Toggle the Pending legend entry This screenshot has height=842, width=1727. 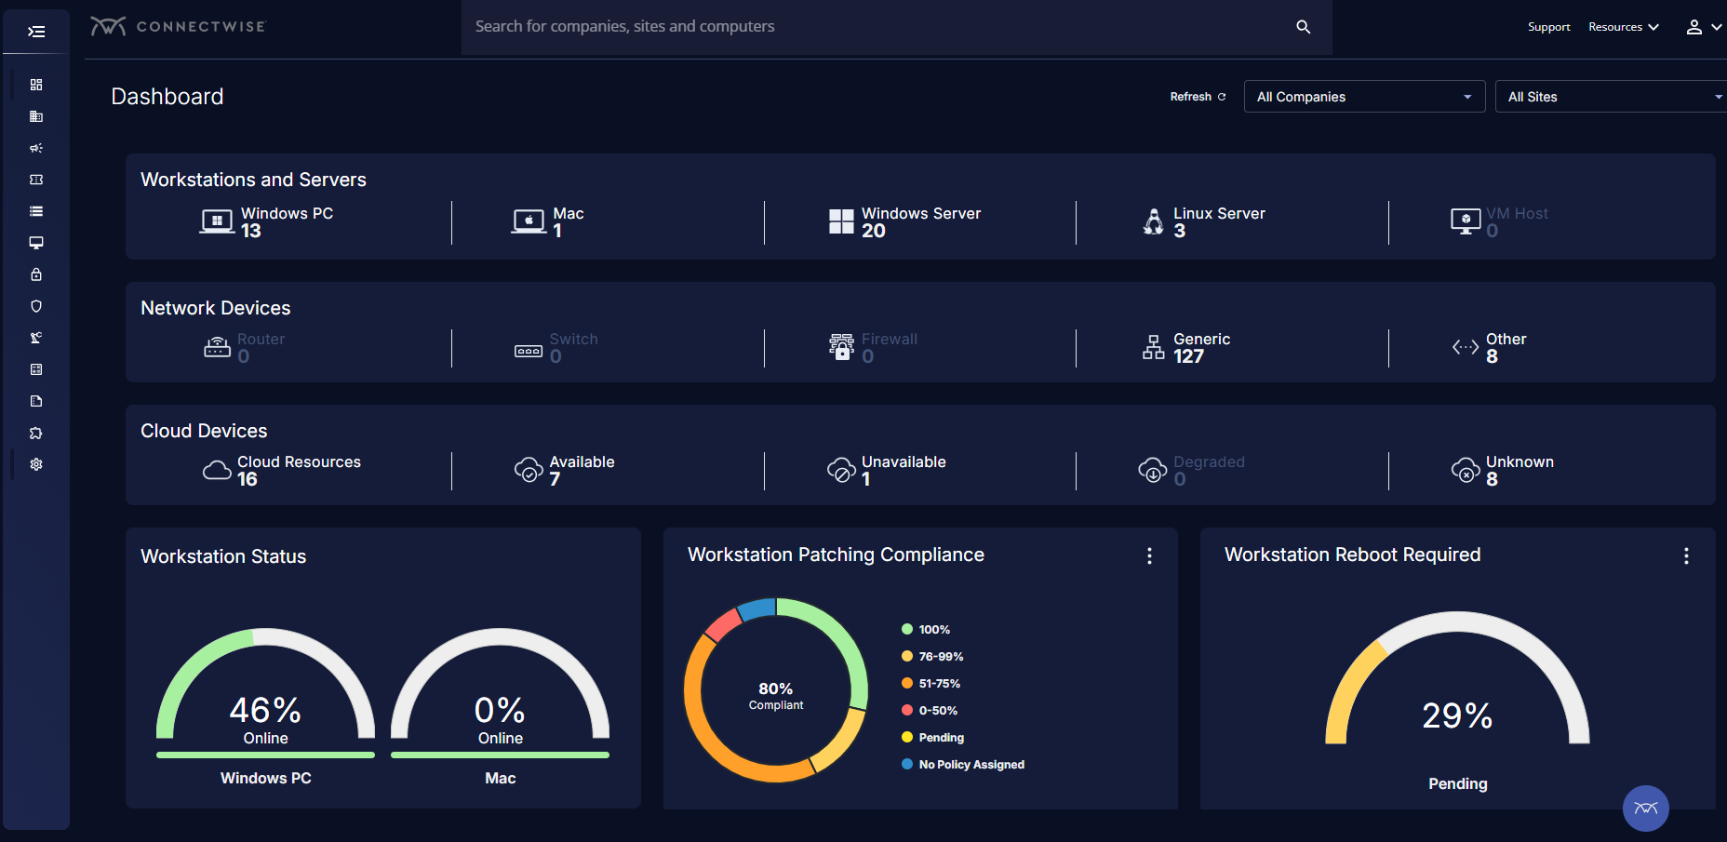tap(932, 738)
